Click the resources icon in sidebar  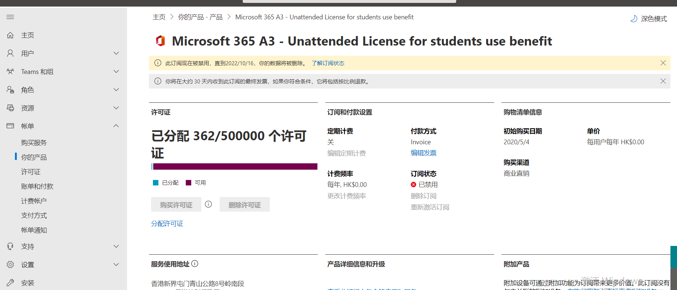tap(10, 108)
